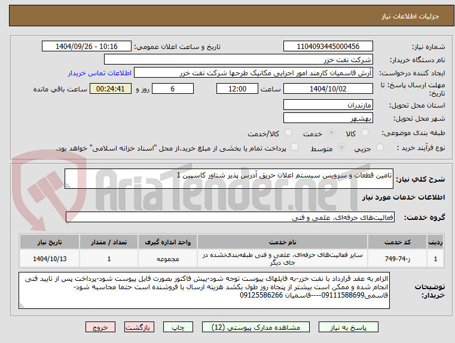This screenshot has width=455, height=343.
Task: Click the announcement date field 1404/09/26 - 10:16
Action: click(87, 46)
